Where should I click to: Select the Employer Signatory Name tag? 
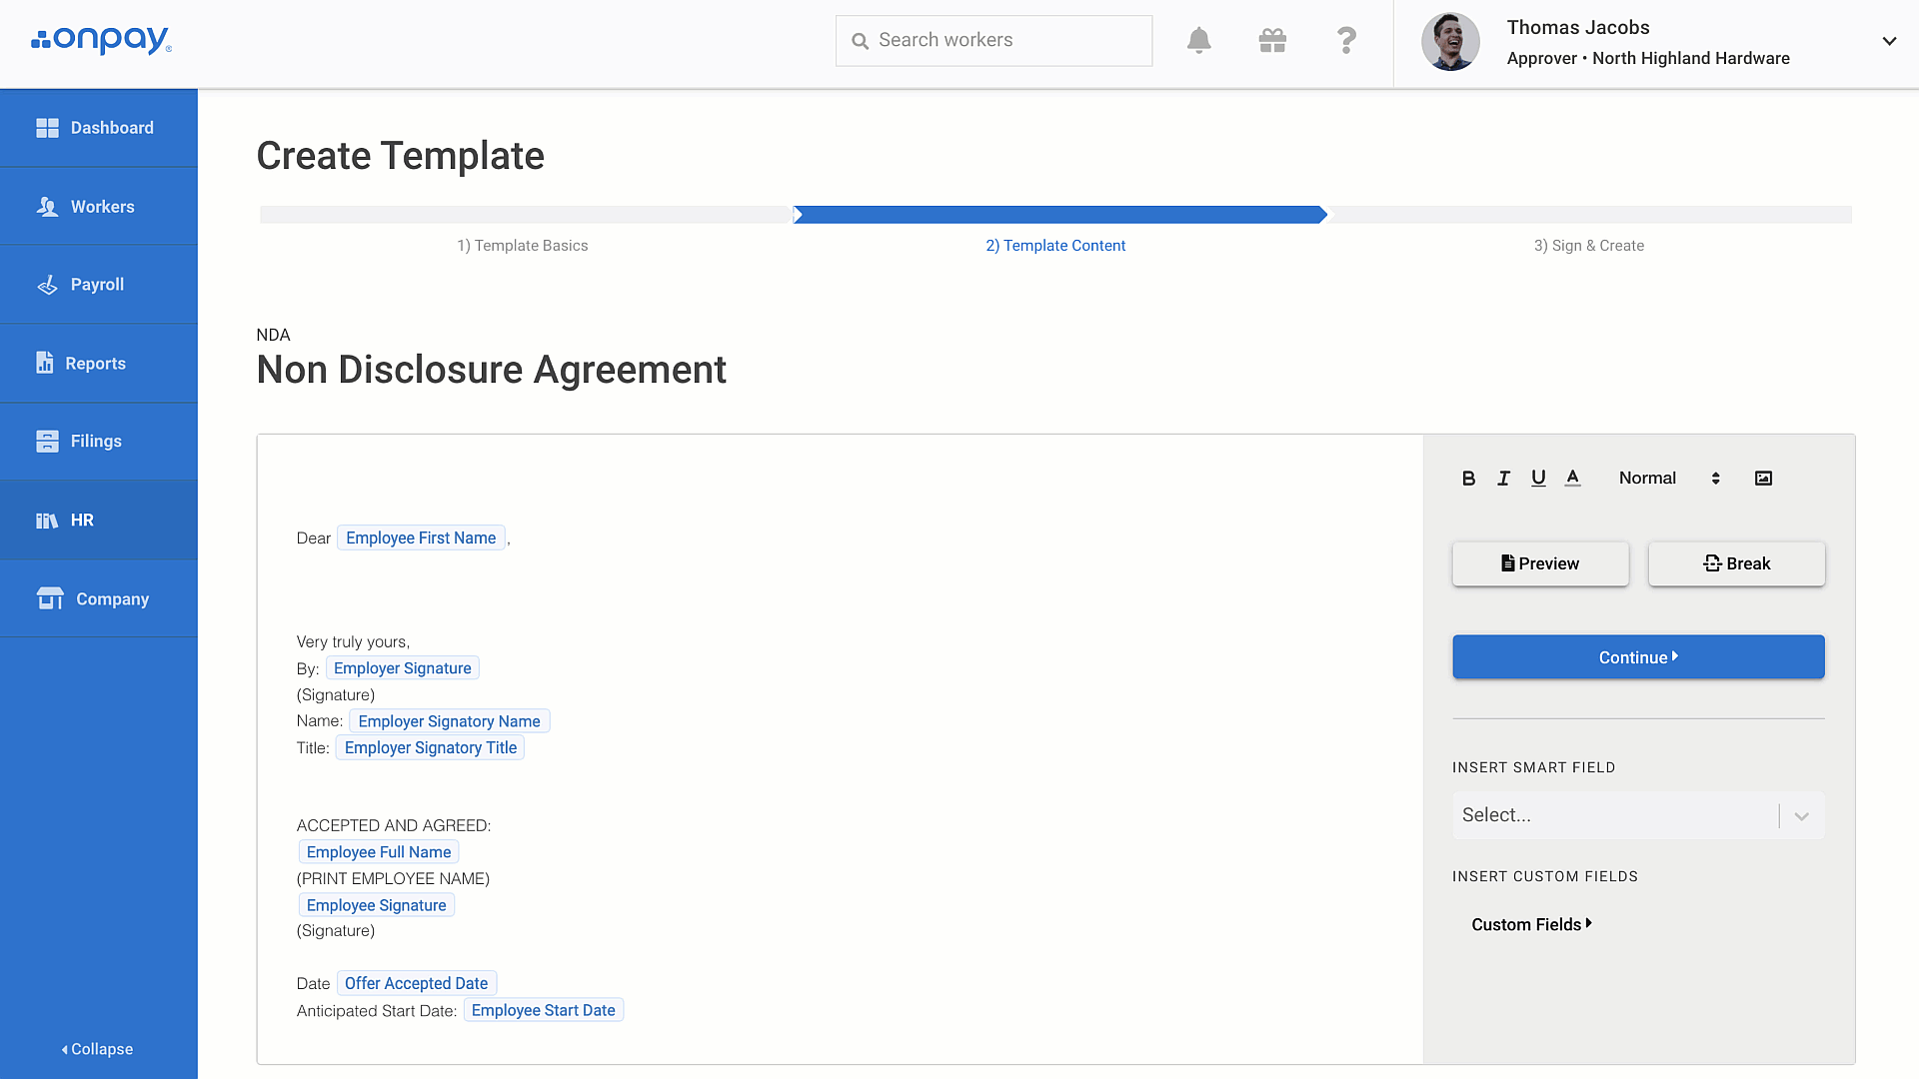click(x=449, y=721)
